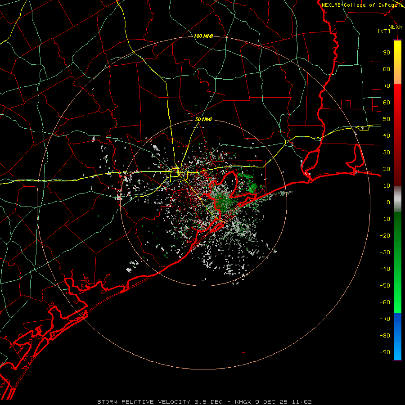Click the 50 NMI range ring label

pos(203,119)
